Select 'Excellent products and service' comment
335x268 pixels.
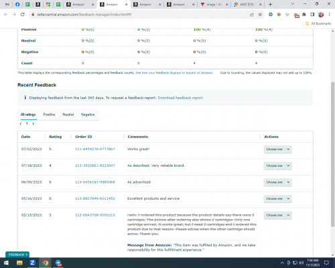[x=153, y=198]
